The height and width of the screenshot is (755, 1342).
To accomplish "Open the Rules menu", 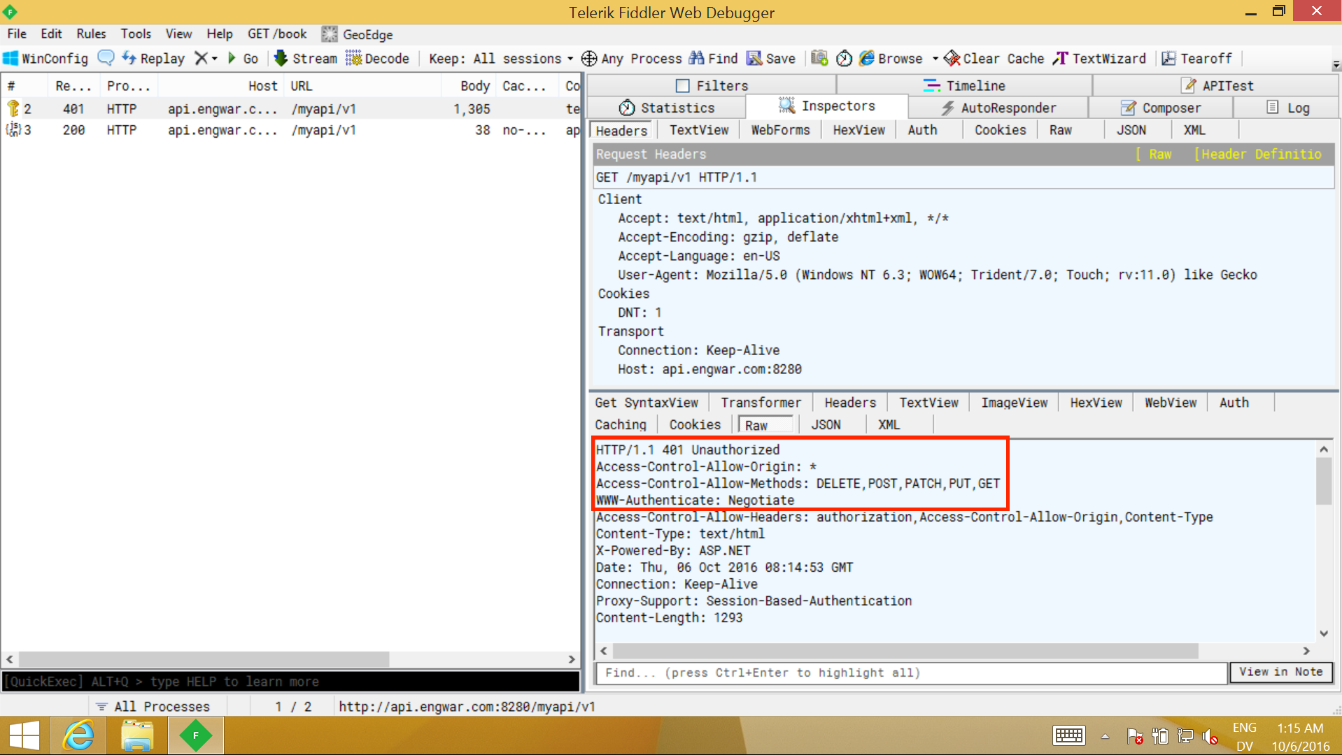I will 91,34.
